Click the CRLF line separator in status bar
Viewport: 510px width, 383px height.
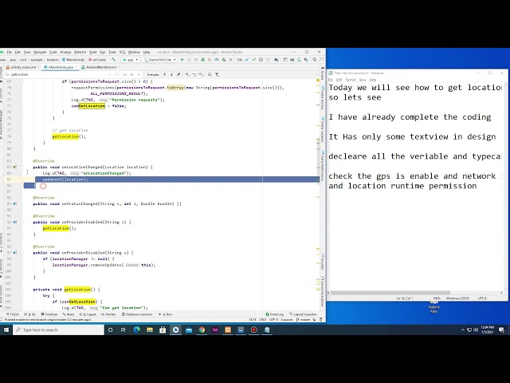point(262,320)
